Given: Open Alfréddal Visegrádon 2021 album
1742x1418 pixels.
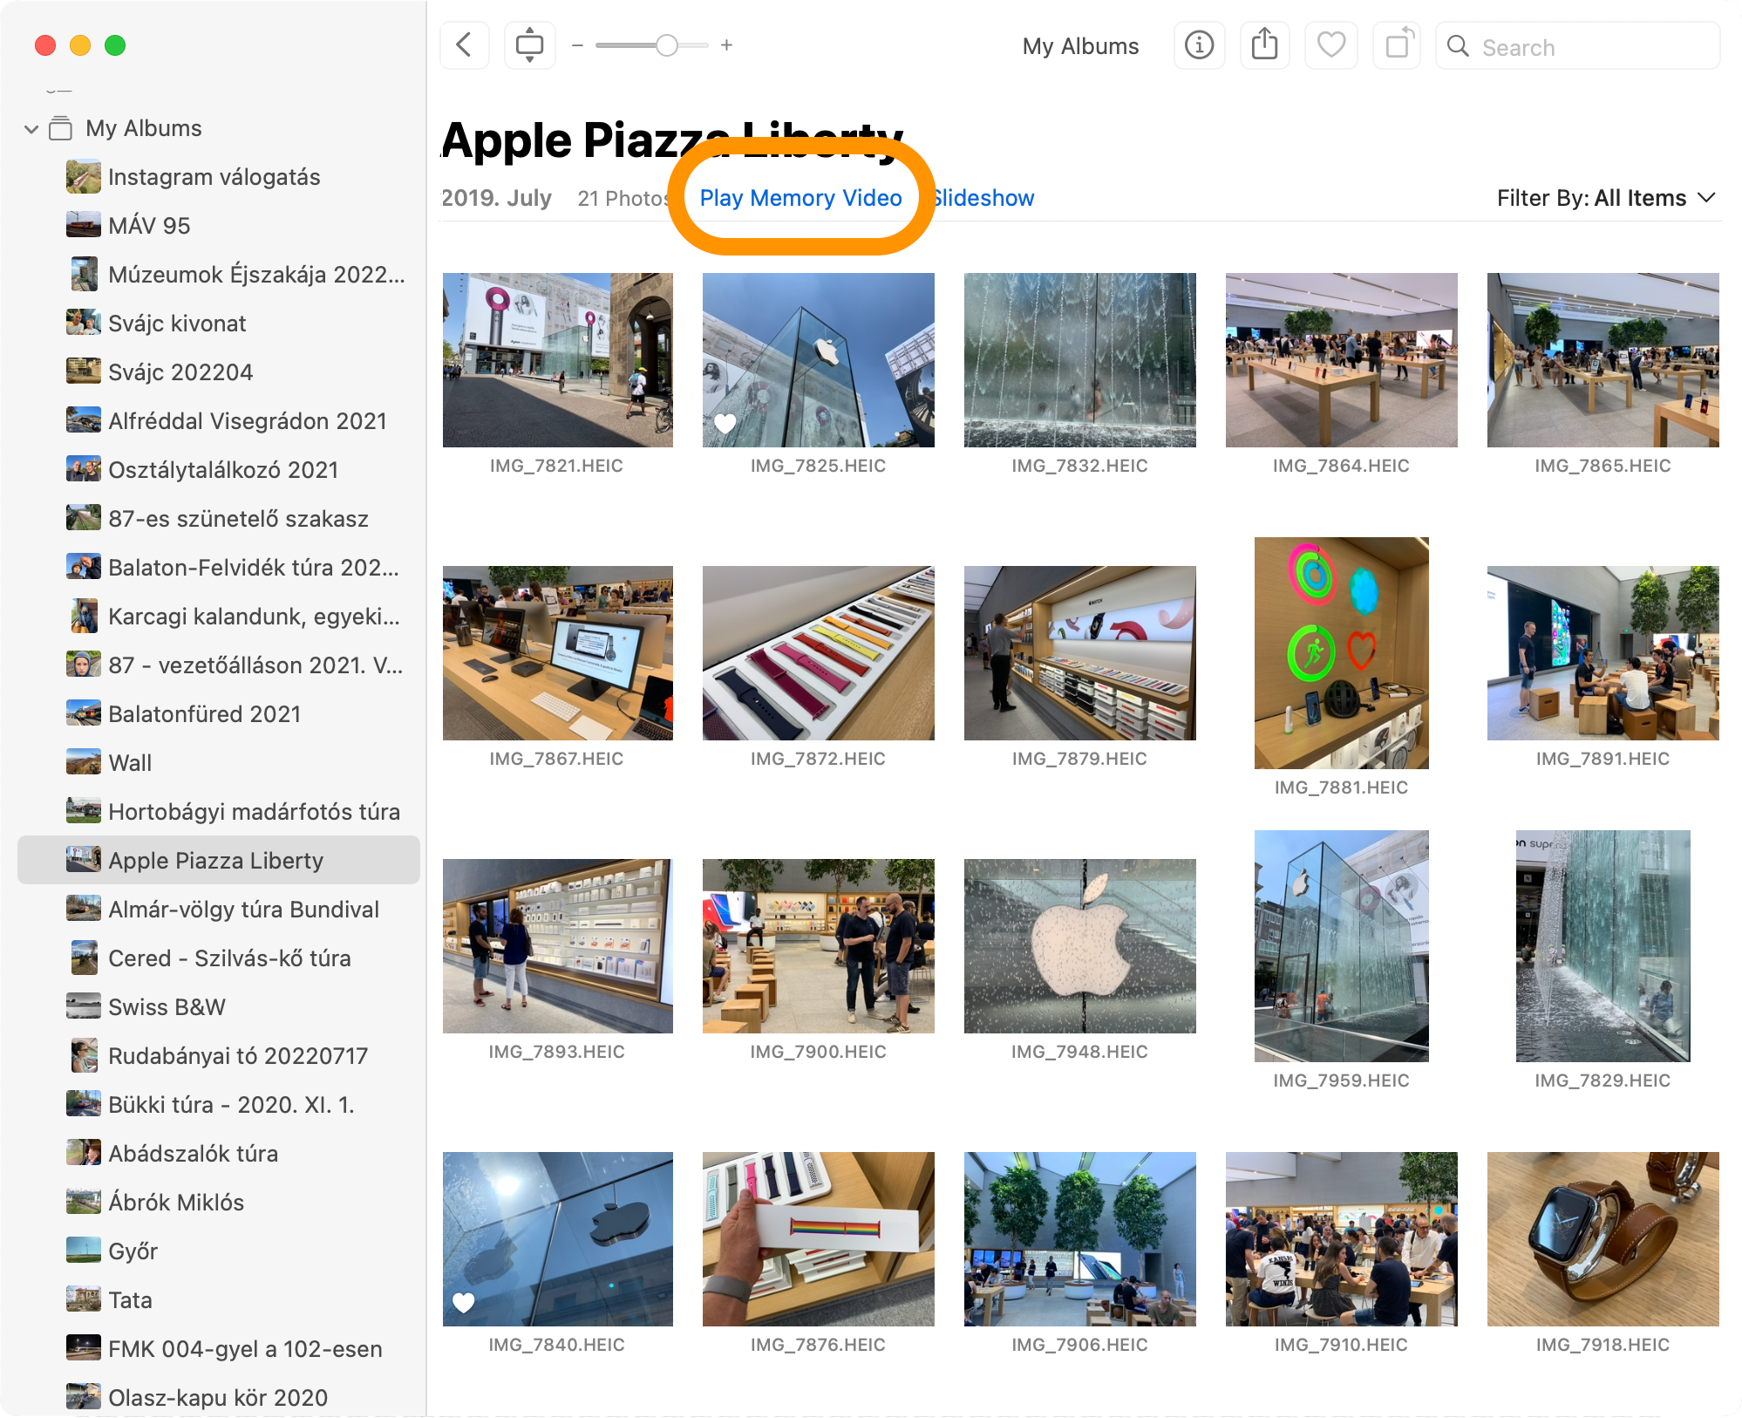Looking at the screenshot, I should click(218, 421).
